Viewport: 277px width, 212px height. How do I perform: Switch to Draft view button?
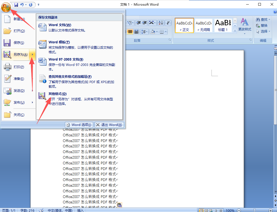221,210
